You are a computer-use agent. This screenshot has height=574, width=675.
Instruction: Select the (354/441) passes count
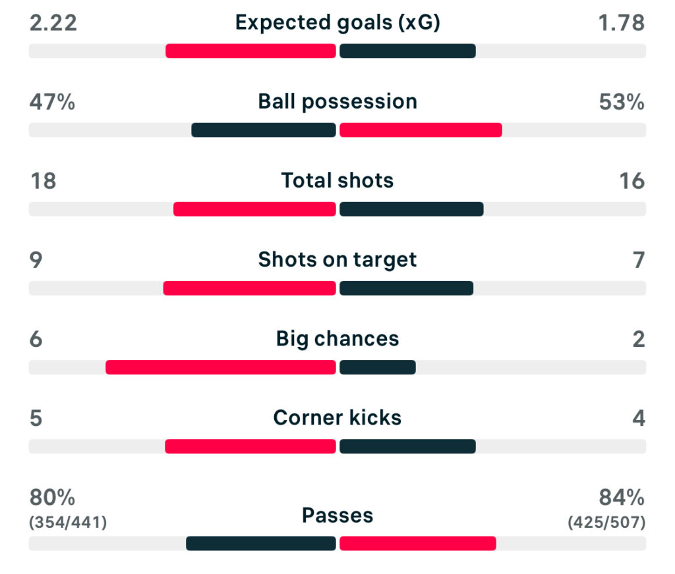pos(68,523)
